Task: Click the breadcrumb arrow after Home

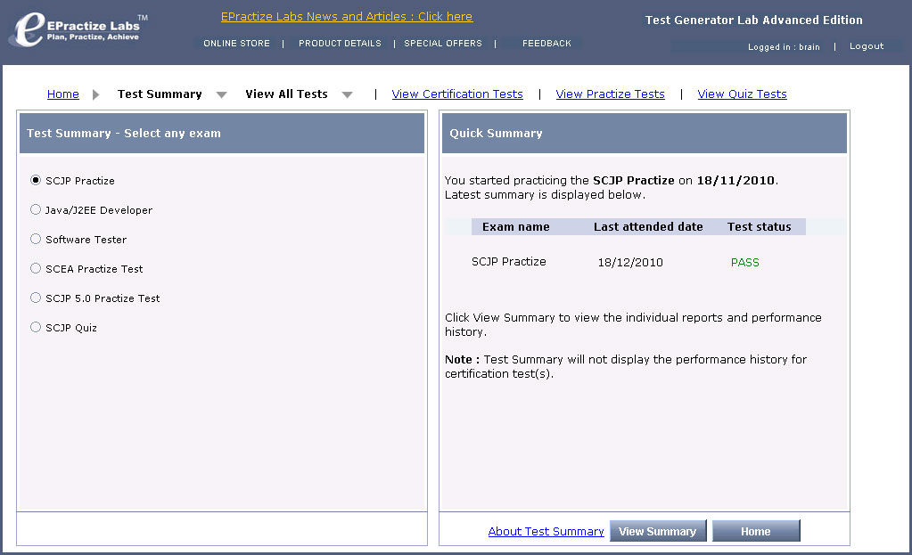Action: pos(96,94)
